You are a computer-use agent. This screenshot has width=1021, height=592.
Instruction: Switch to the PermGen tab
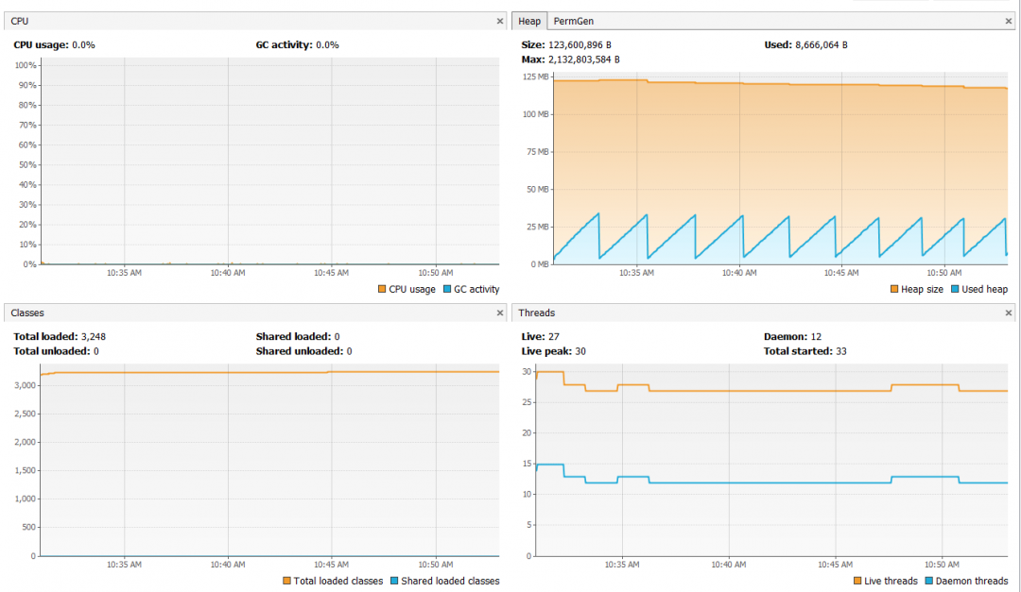tap(573, 20)
